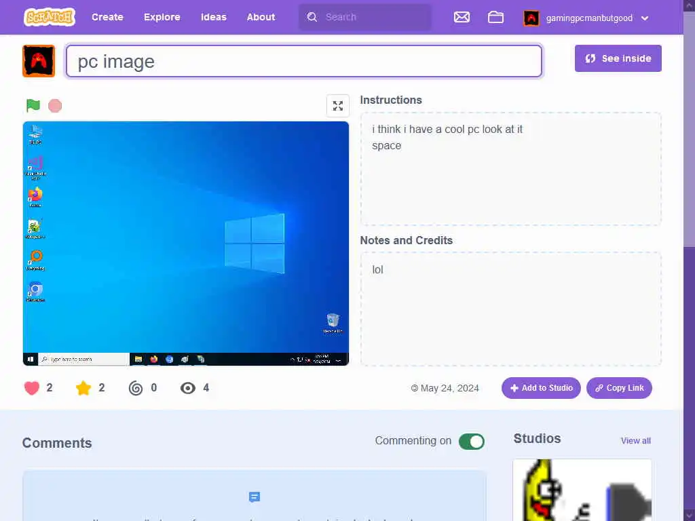Go to the Ideas page
Image resolution: width=695 pixels, height=521 pixels.
pos(214,17)
